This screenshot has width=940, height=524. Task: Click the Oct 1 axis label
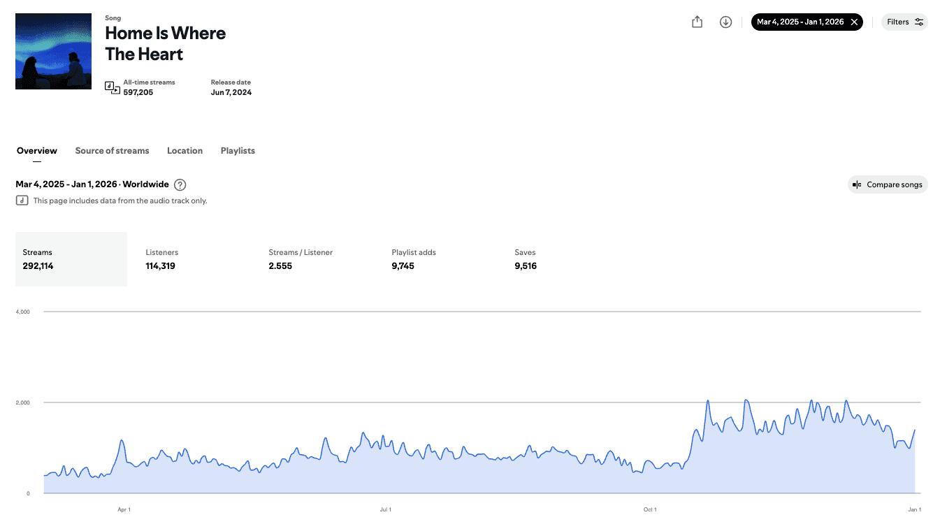tap(650, 509)
